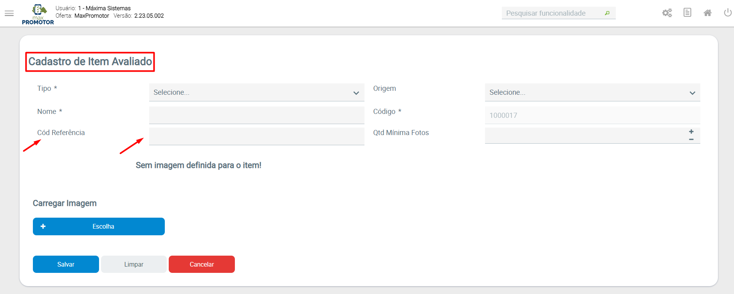This screenshot has height=294, width=734.
Task: Decrease Qtd Mínima Fotos with minus
Action: pos(691,139)
